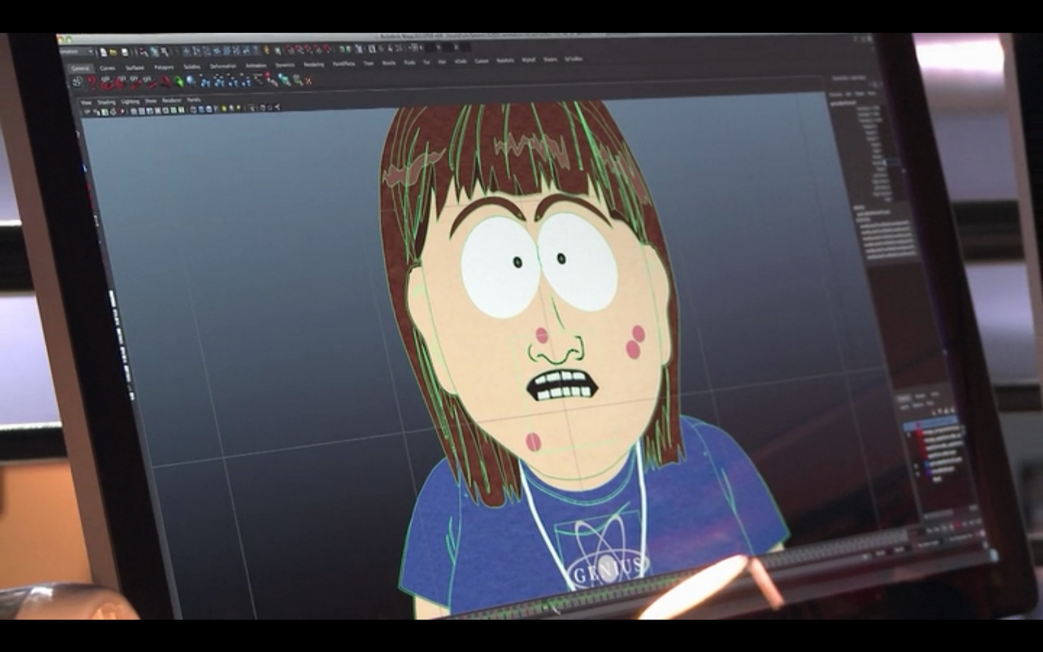
Task: Click the red X shelf icon
Action: click(x=308, y=81)
